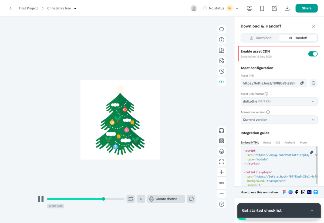Zoom in with the plus icon
Image resolution: width=324 pixels, height=223 pixels.
pyautogui.click(x=221, y=172)
